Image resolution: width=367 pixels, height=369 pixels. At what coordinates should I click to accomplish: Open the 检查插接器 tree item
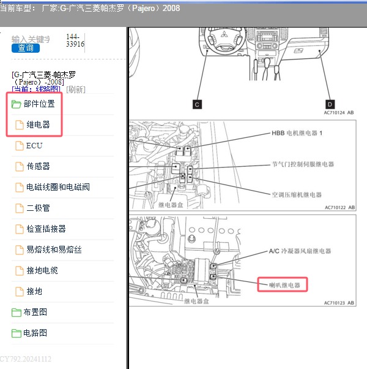click(46, 229)
